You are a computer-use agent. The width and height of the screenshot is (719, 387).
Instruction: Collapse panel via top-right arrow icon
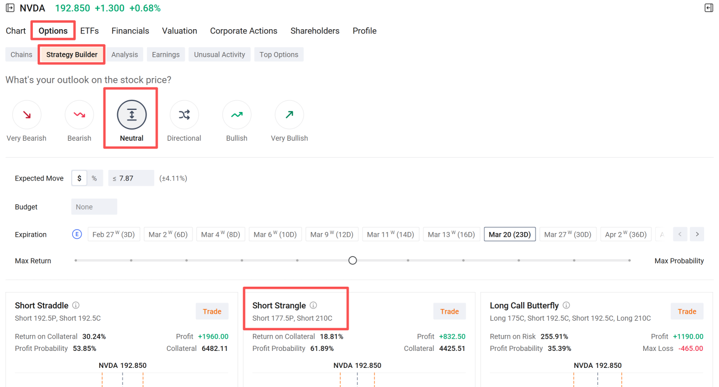tap(709, 8)
